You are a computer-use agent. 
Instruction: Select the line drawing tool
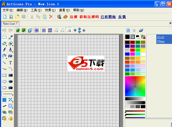tap(4, 63)
